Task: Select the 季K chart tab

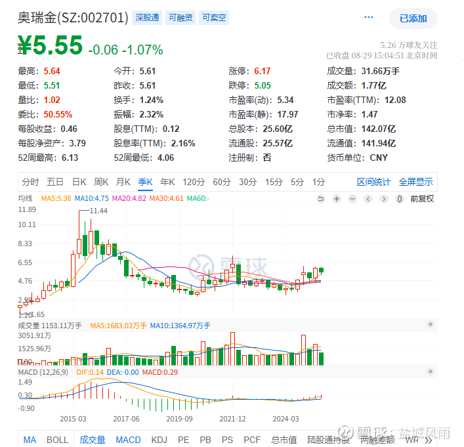Action: 145,182
